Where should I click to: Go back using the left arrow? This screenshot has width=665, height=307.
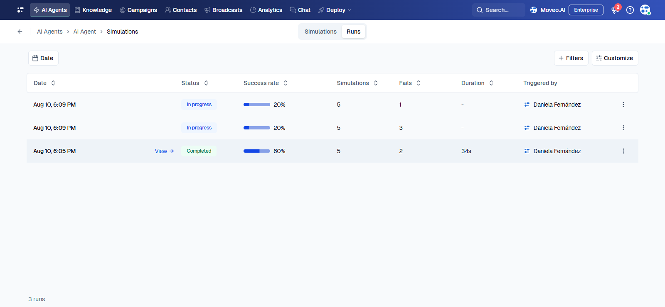click(x=20, y=32)
